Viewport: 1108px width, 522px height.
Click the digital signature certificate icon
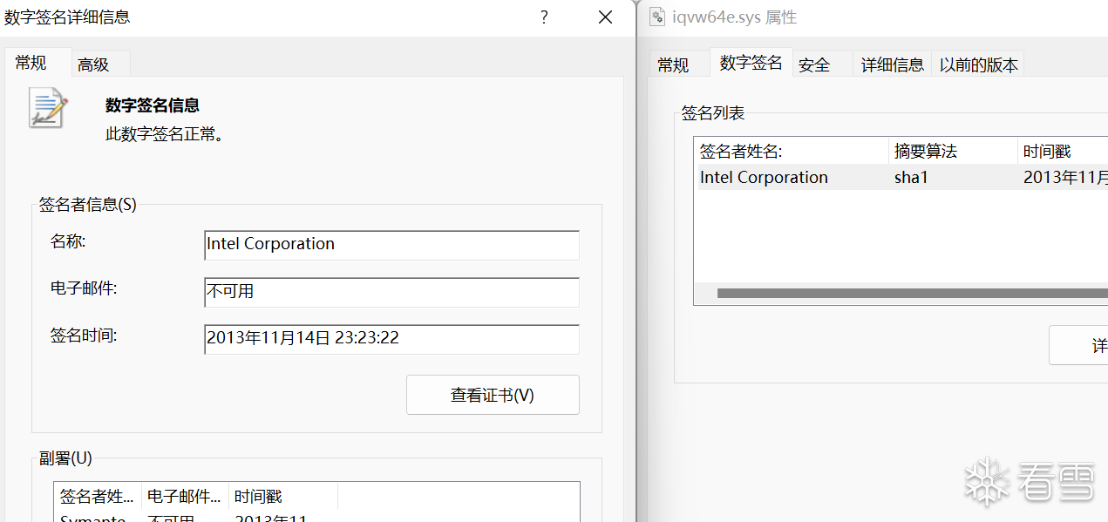point(48,108)
